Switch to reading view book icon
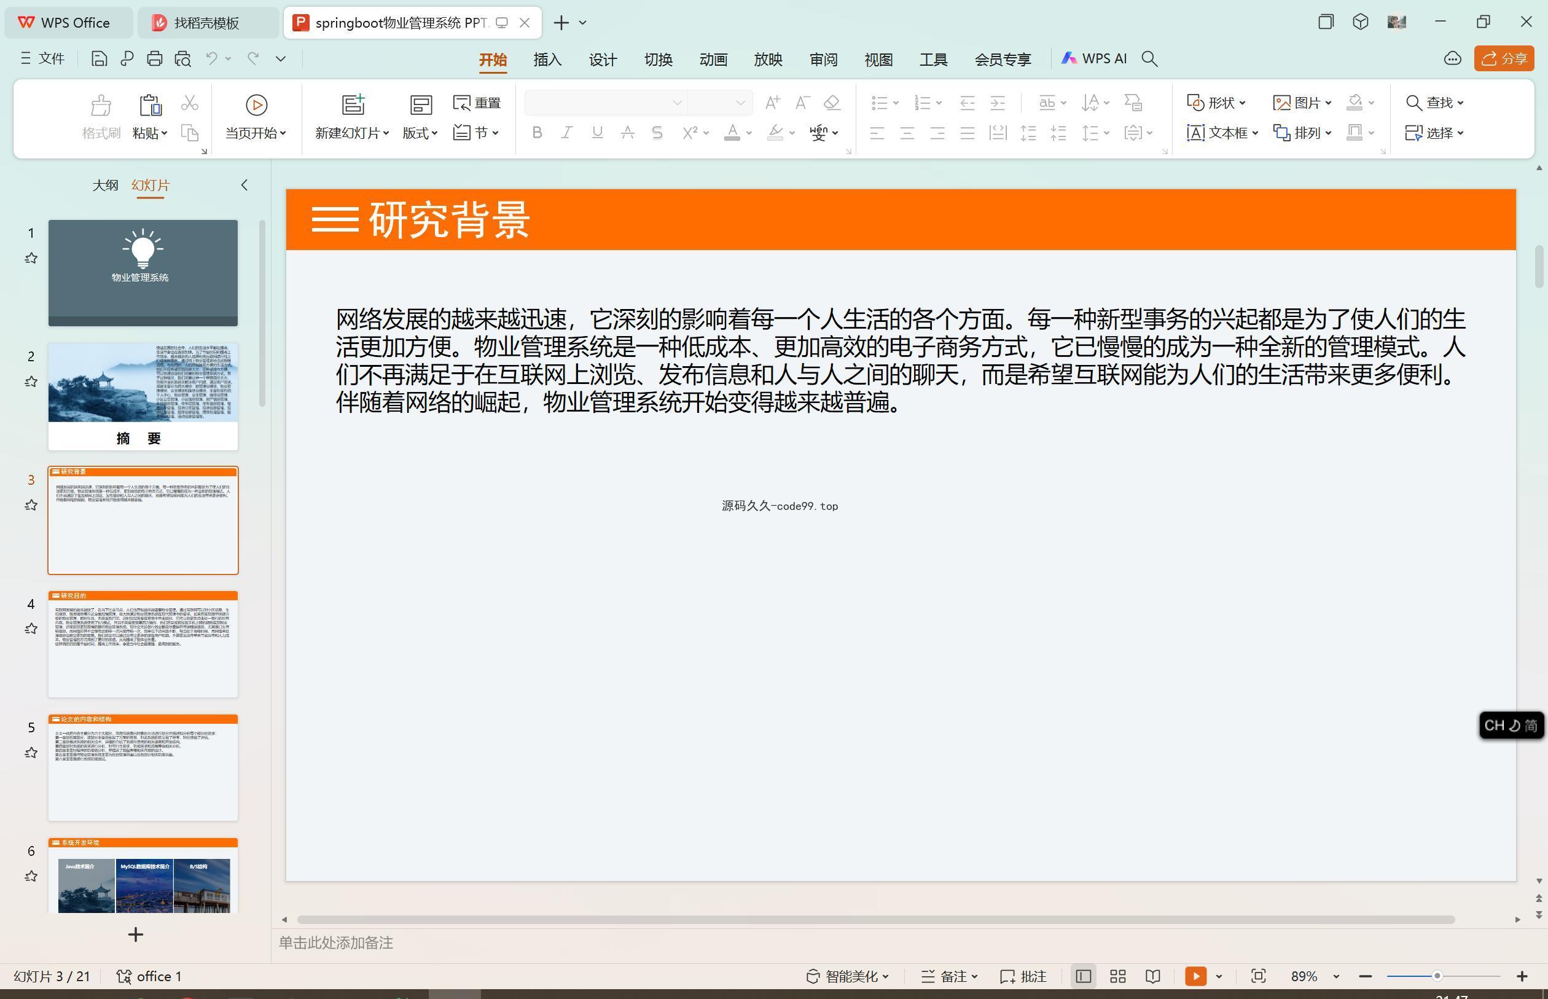1548x999 pixels. coord(1152,976)
